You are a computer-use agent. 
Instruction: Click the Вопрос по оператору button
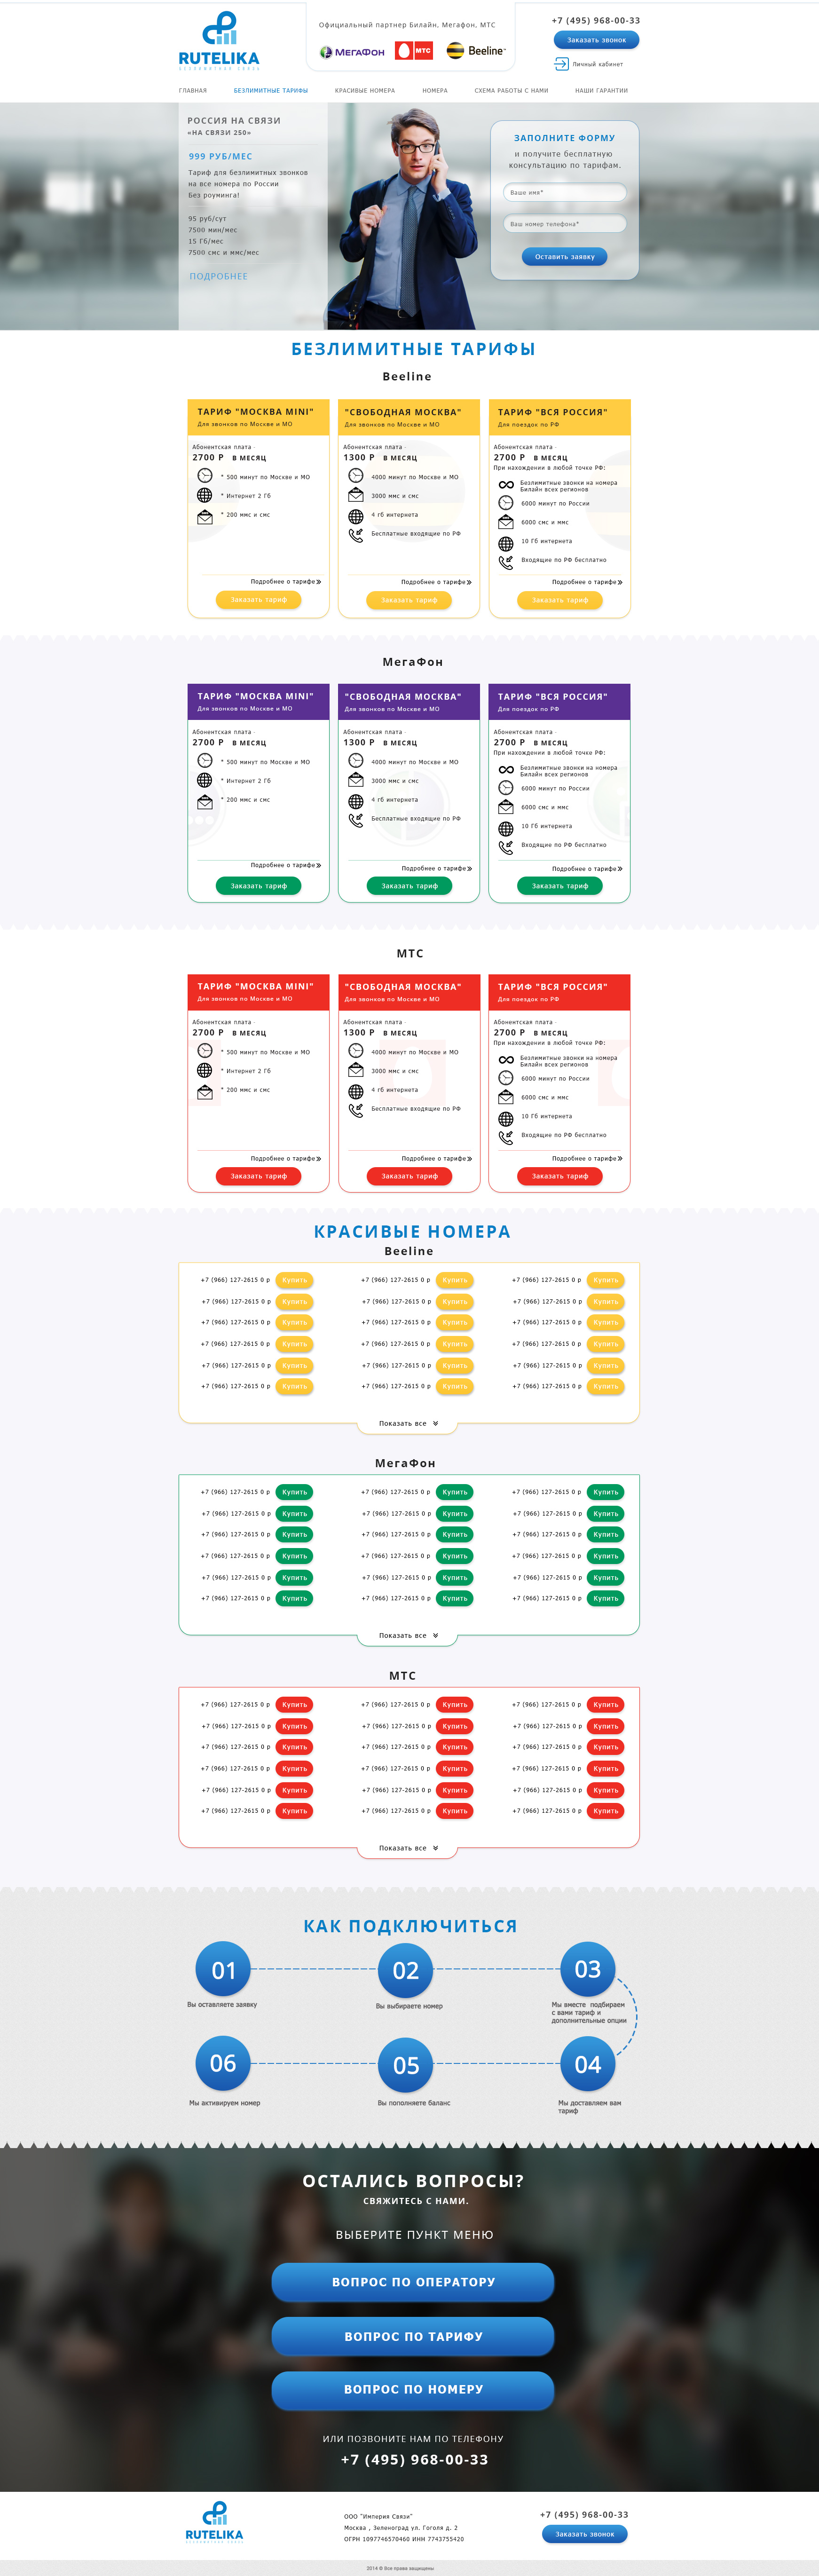(413, 2282)
